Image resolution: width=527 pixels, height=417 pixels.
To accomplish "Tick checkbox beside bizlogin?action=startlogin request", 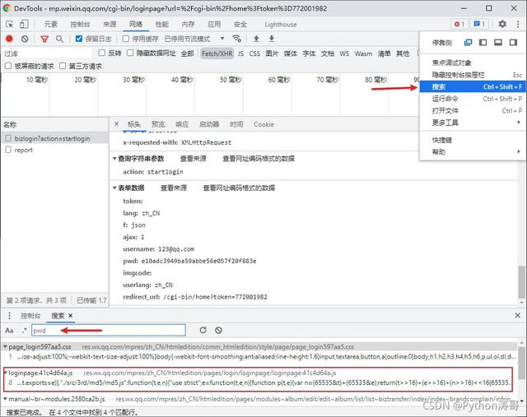I will coord(8,138).
